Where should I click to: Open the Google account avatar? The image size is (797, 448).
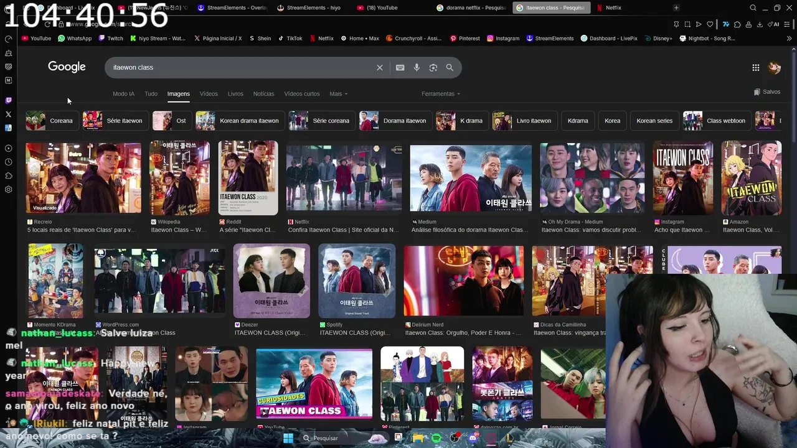(775, 67)
